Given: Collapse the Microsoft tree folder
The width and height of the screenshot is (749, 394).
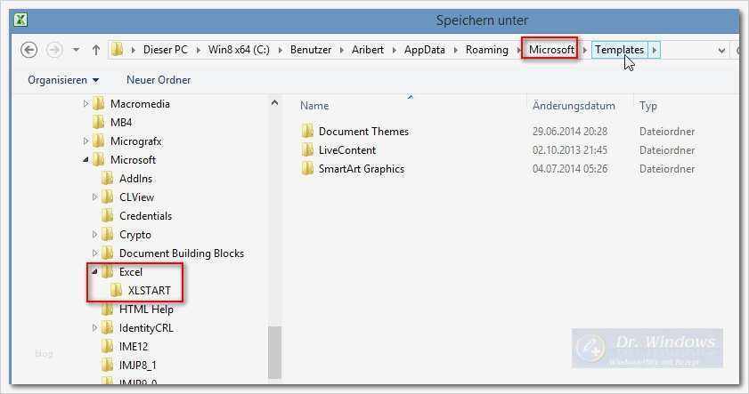Looking at the screenshot, I should [x=85, y=160].
